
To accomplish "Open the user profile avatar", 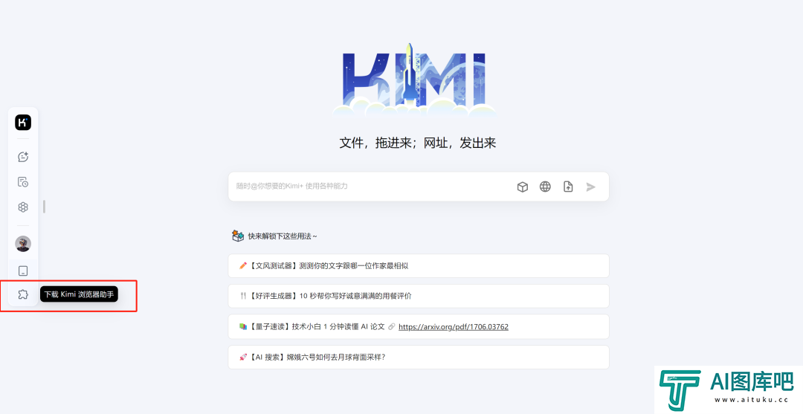I will click(23, 244).
